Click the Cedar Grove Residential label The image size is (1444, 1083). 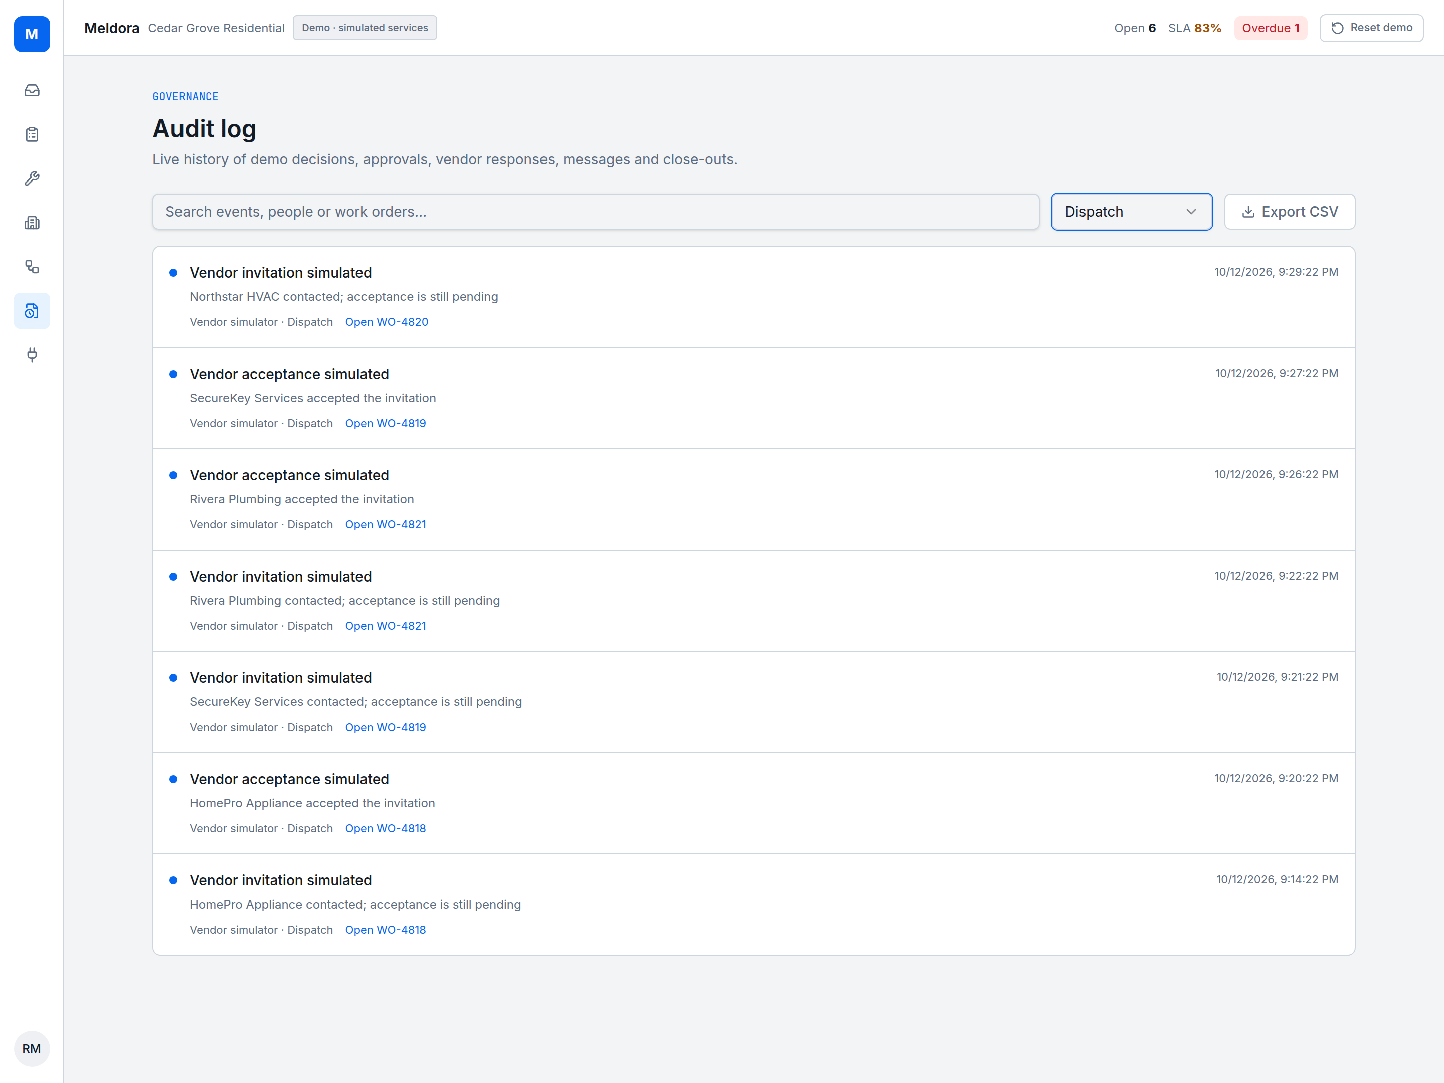216,28
